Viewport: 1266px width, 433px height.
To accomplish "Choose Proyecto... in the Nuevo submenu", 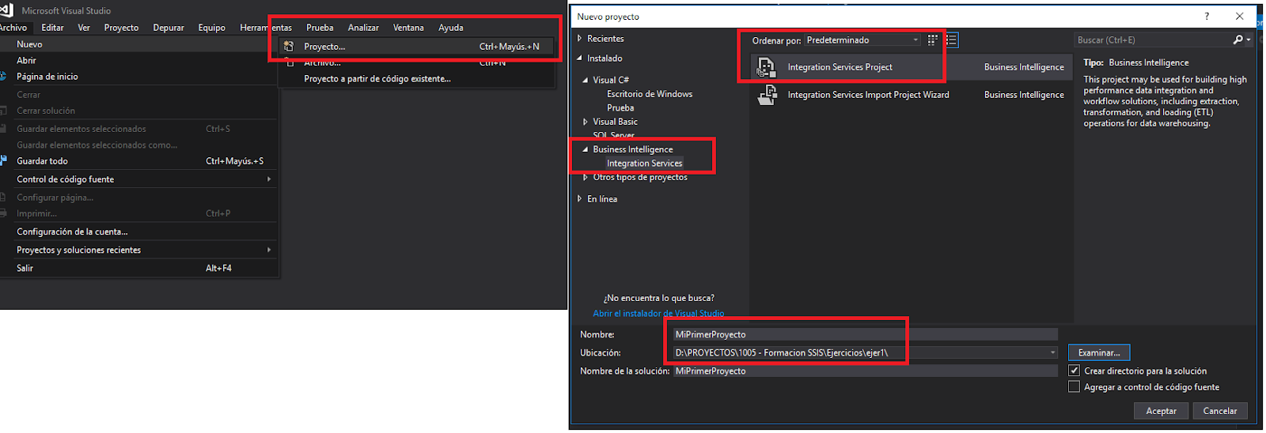I will [416, 47].
